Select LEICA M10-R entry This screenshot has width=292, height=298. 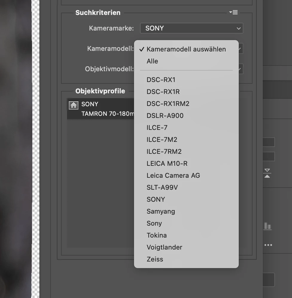186,163
